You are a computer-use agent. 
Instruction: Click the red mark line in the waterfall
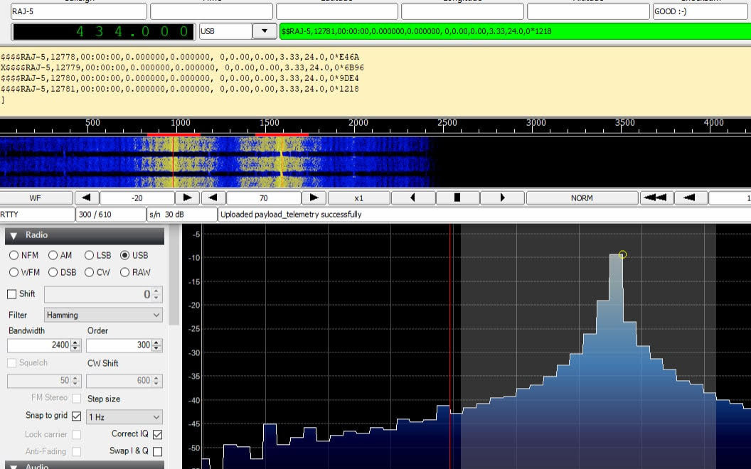(173, 162)
